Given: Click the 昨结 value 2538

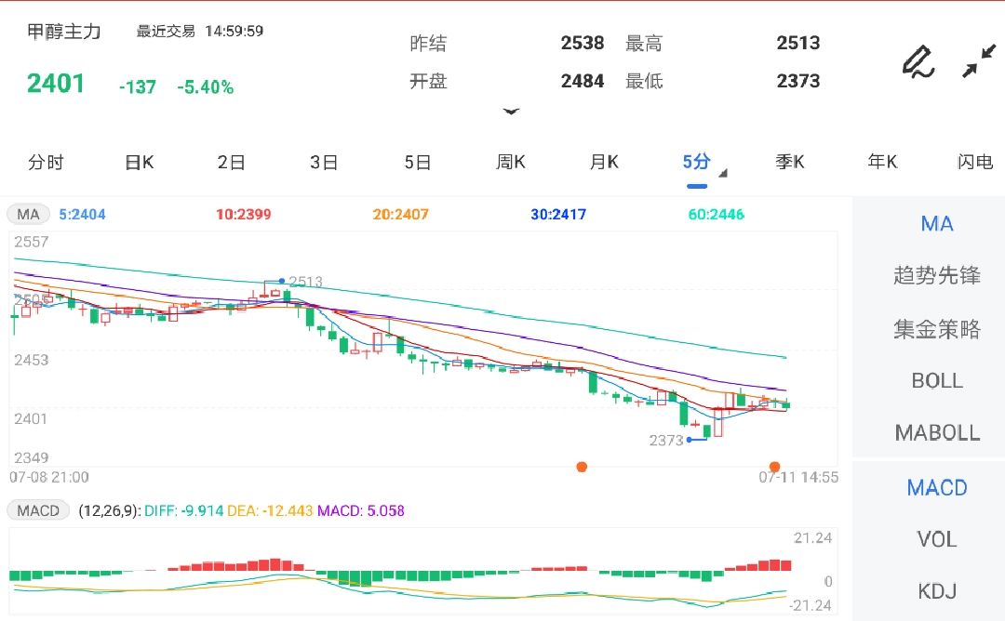Looking at the screenshot, I should [583, 43].
